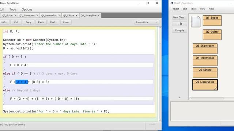Click the Close editor button
The height and width of the screenshot is (131, 234).
click(66, 22)
